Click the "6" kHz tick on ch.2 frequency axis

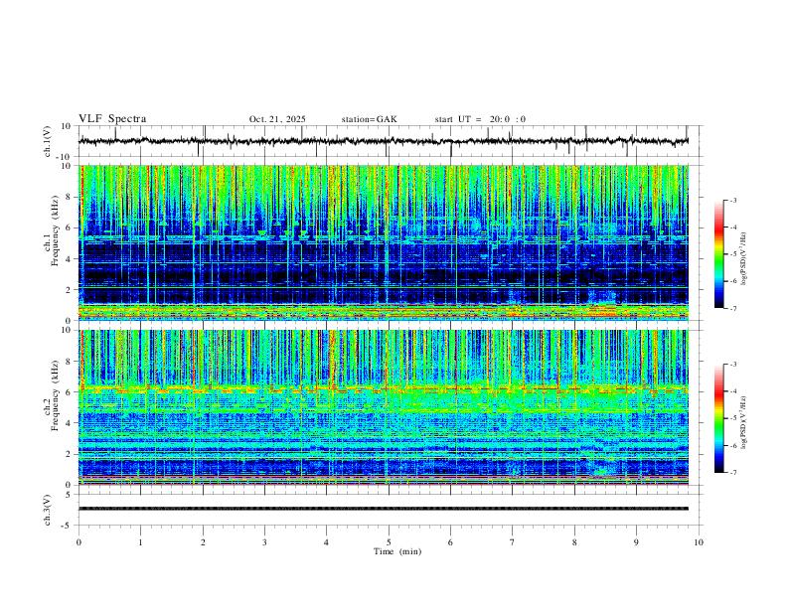70,391
